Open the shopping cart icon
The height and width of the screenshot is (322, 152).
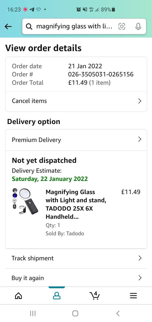tap(95, 296)
